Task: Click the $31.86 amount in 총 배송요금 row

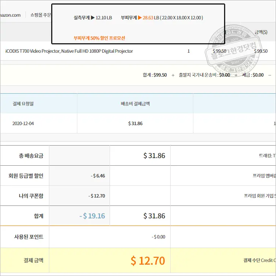Action: point(154,155)
